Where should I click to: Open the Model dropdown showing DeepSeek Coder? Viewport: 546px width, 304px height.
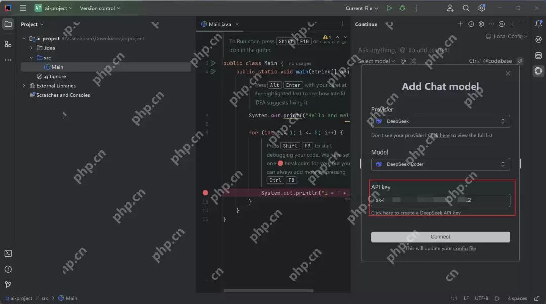(x=440, y=164)
